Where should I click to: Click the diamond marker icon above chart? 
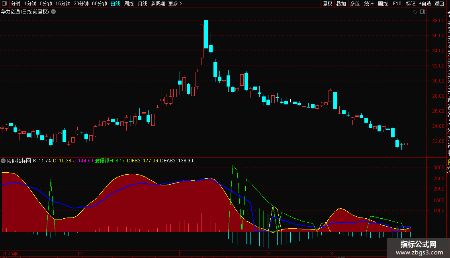(x=415, y=12)
